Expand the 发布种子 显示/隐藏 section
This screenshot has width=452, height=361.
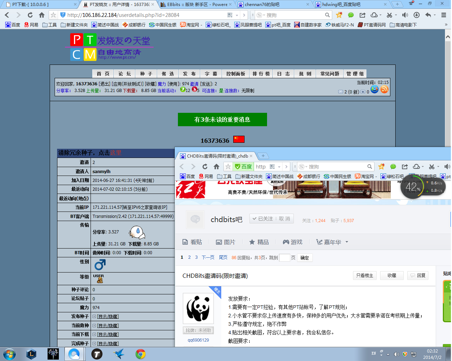pyautogui.click(x=108, y=317)
